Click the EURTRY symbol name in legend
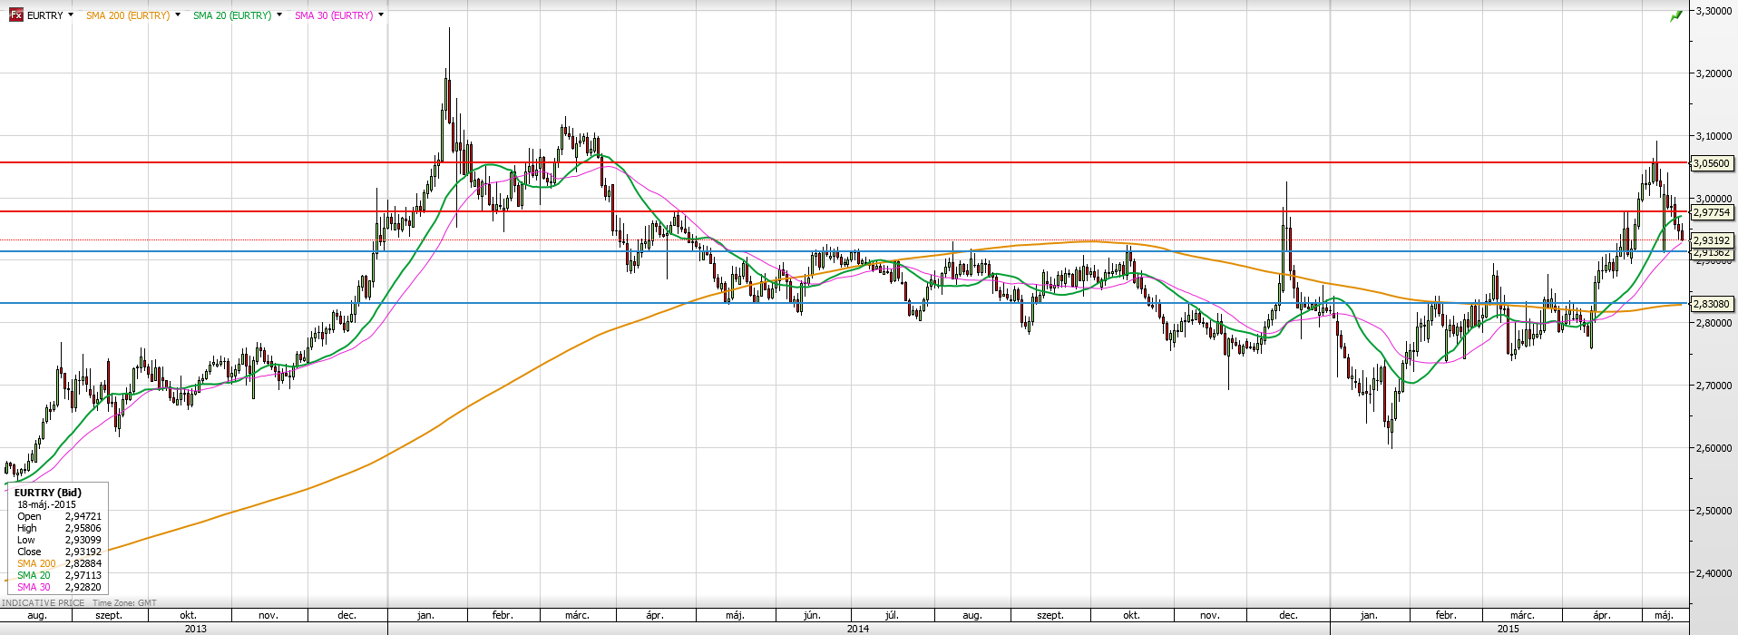 pyautogui.click(x=45, y=15)
